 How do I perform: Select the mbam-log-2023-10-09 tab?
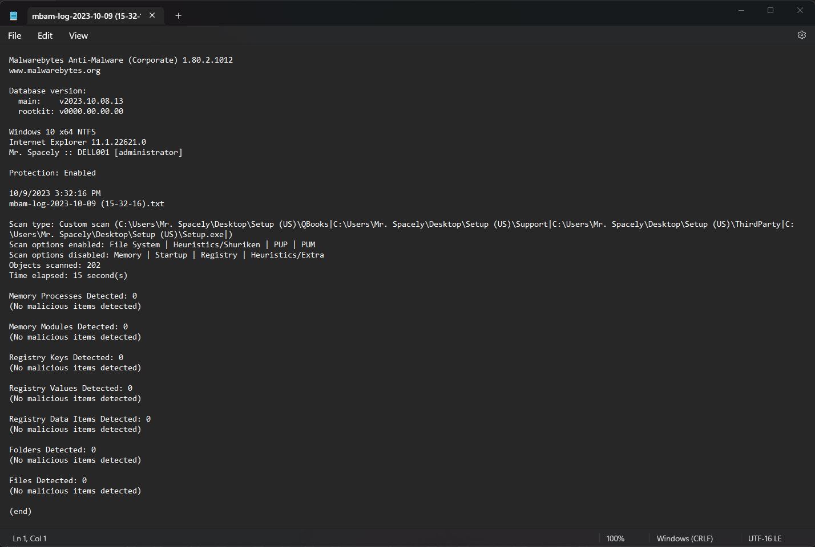95,16
